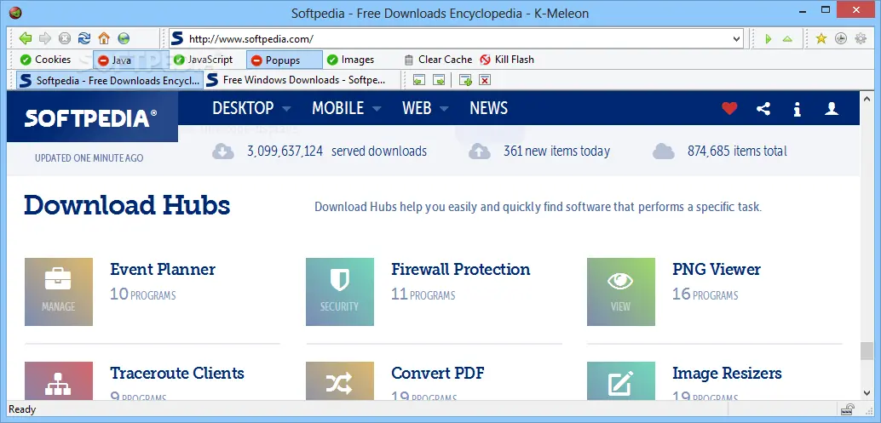The height and width of the screenshot is (423, 881).
Task: Toggle Cookies permission
Action: [45, 60]
